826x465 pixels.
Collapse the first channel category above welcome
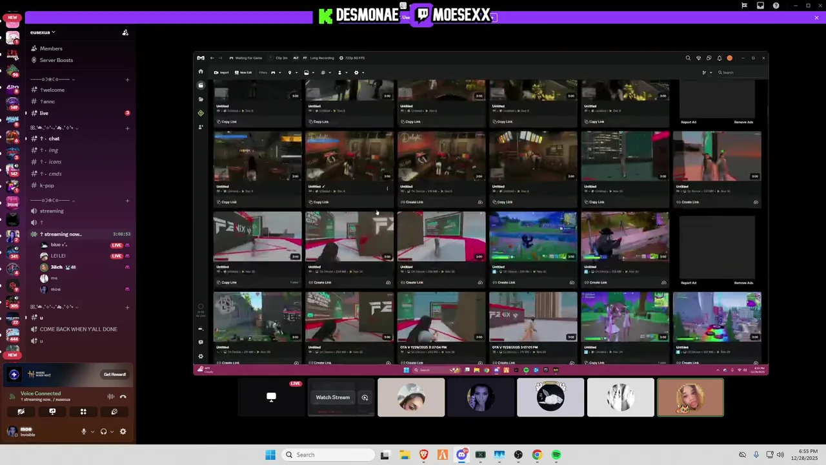point(53,79)
